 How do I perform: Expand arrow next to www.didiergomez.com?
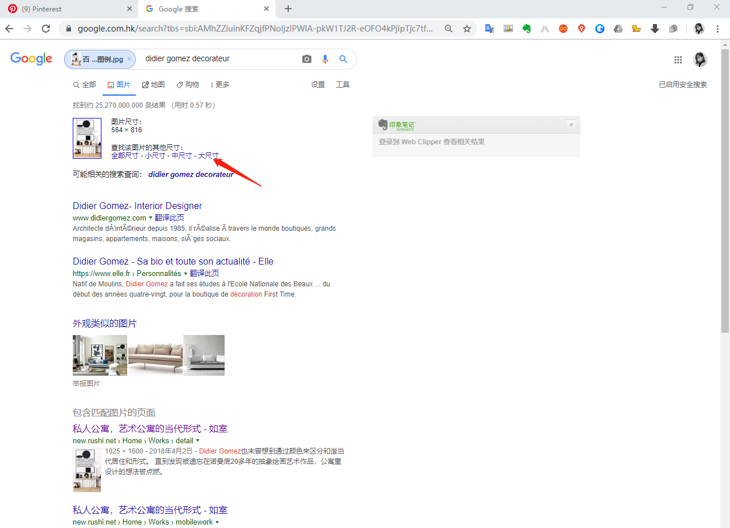coord(151,218)
